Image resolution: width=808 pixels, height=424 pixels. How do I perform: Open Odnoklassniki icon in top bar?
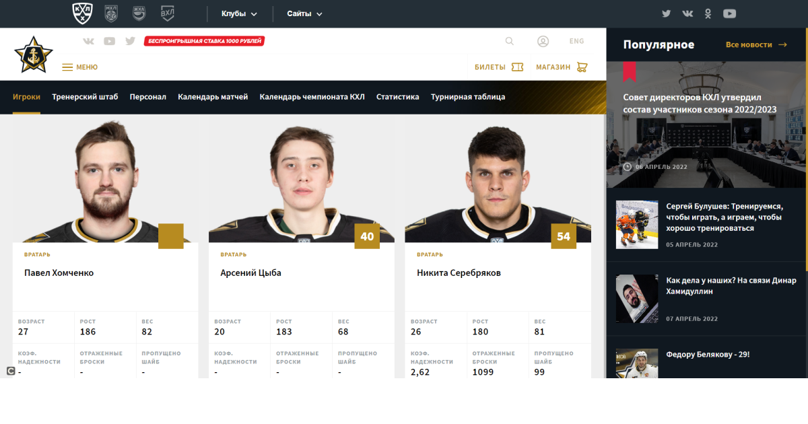click(x=708, y=13)
